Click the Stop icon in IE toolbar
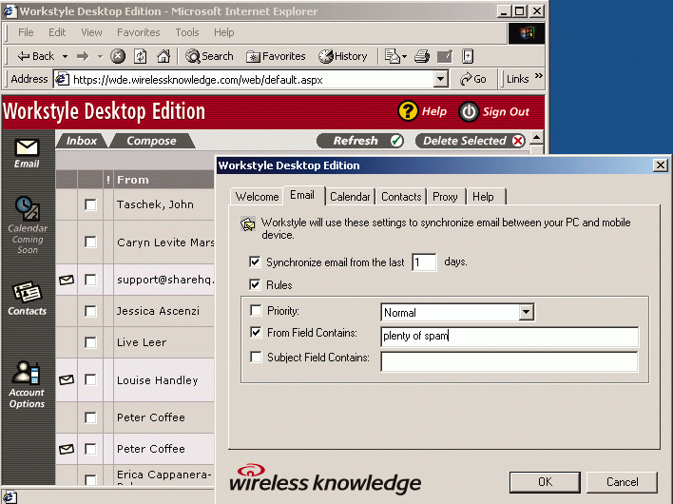The height and width of the screenshot is (504, 673). [x=118, y=56]
